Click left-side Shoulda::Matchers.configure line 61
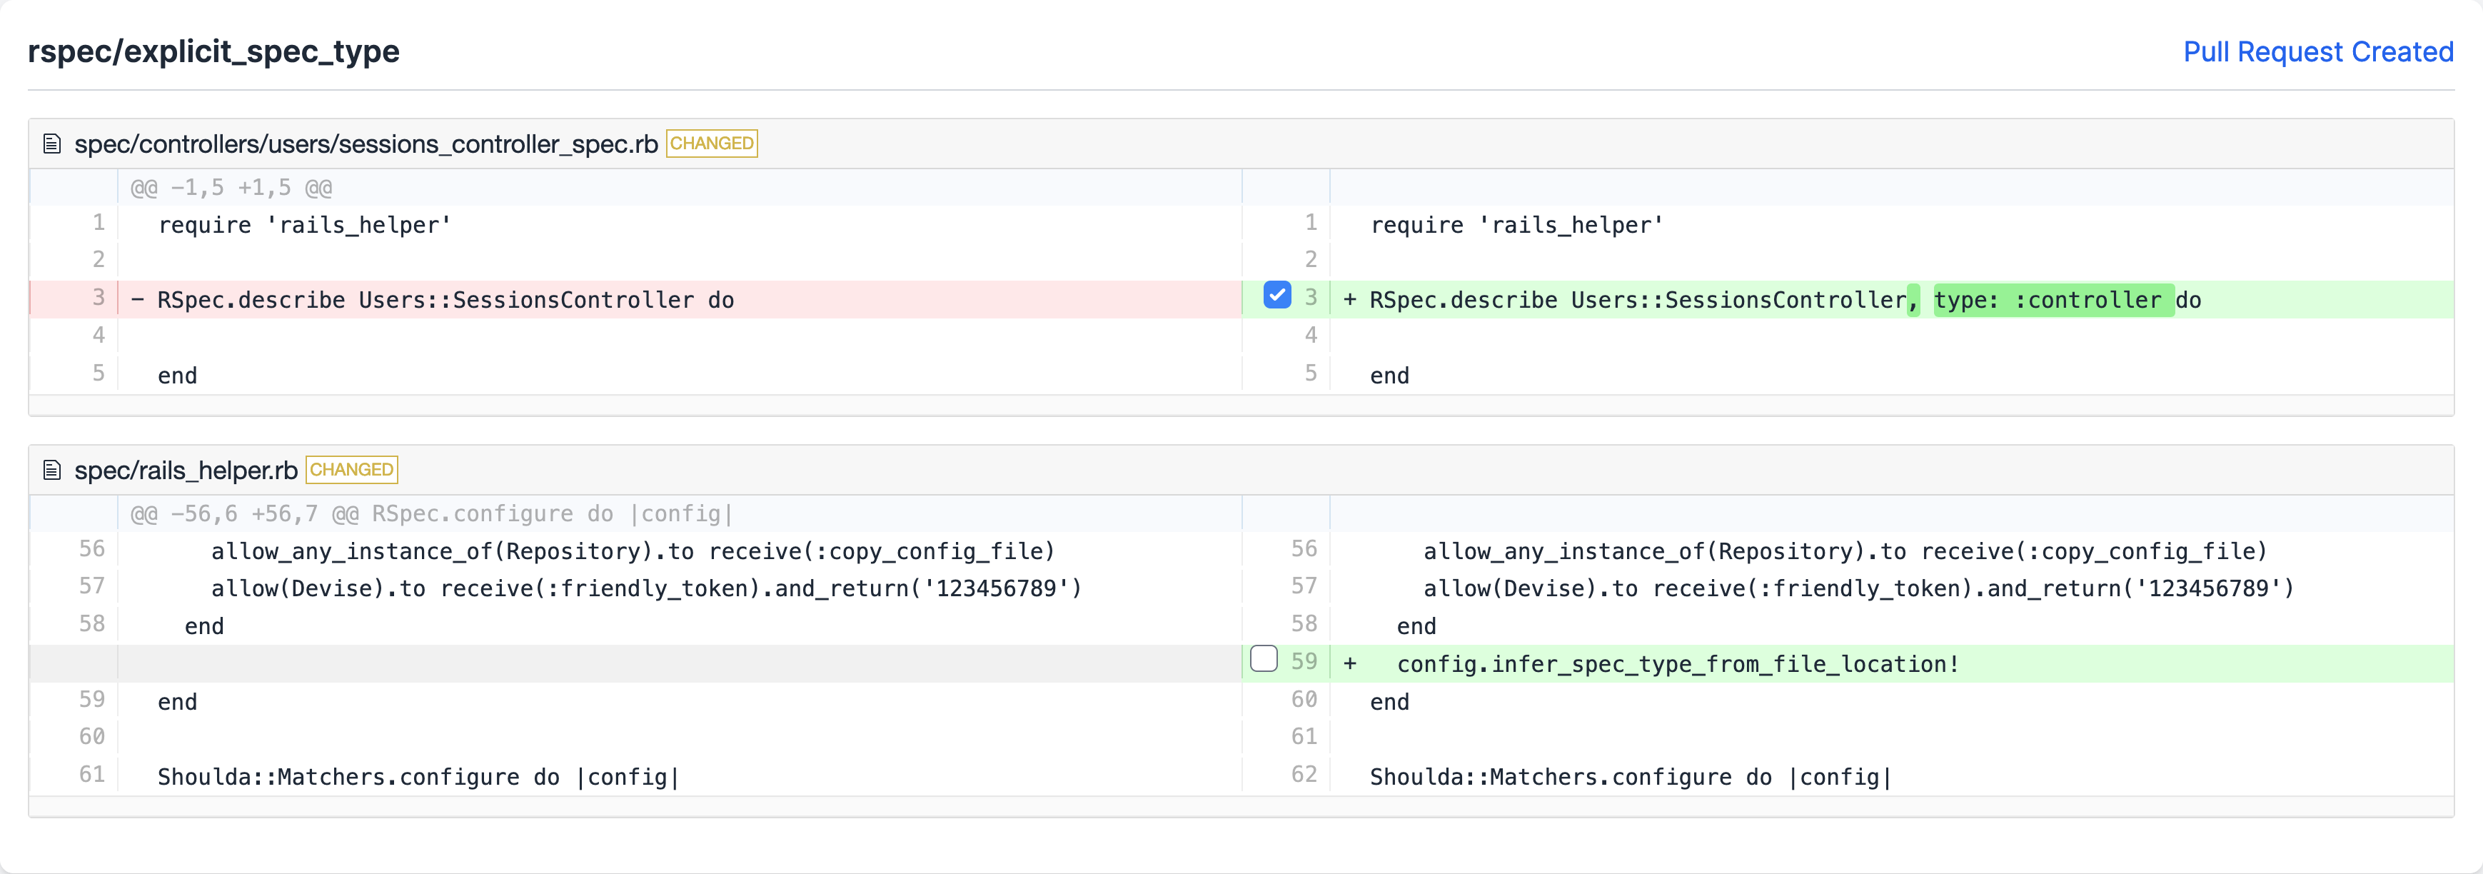2483x874 pixels. [419, 778]
